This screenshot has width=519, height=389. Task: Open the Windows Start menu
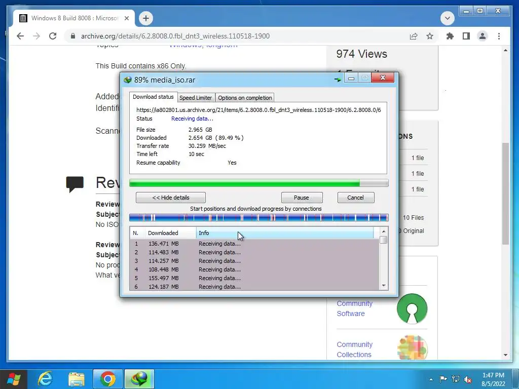(x=14, y=379)
